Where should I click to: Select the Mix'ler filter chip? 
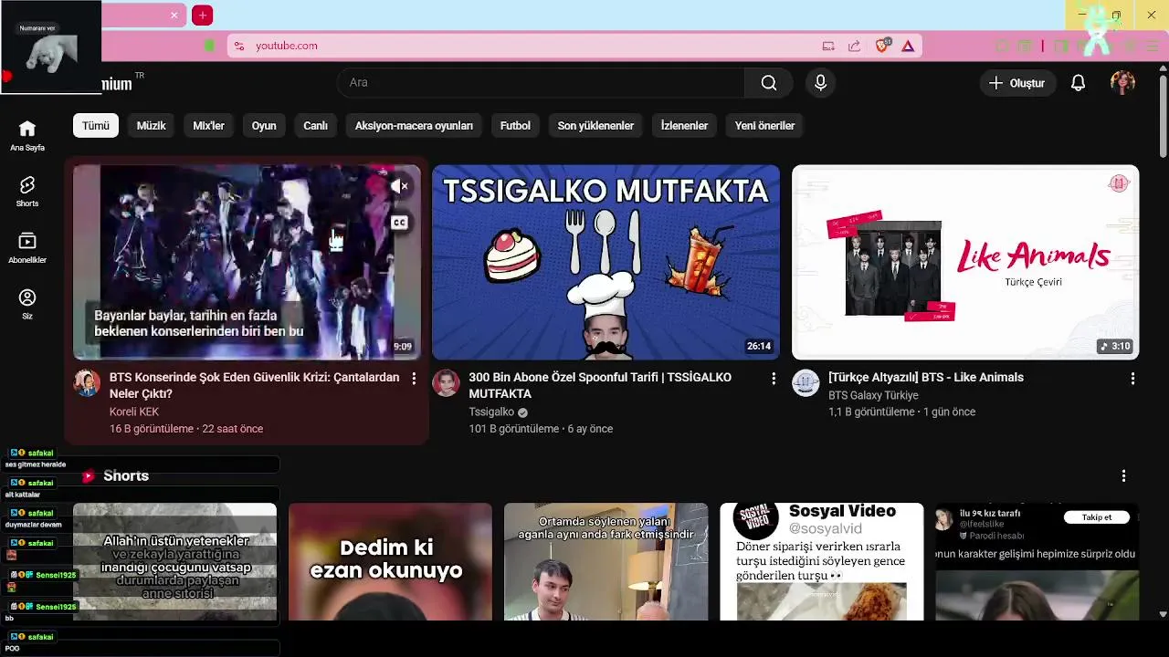pos(208,126)
